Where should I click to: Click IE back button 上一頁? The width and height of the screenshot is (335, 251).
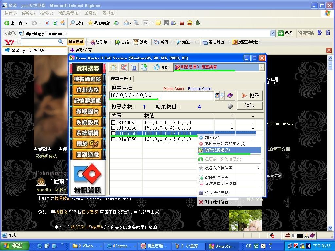13,23
